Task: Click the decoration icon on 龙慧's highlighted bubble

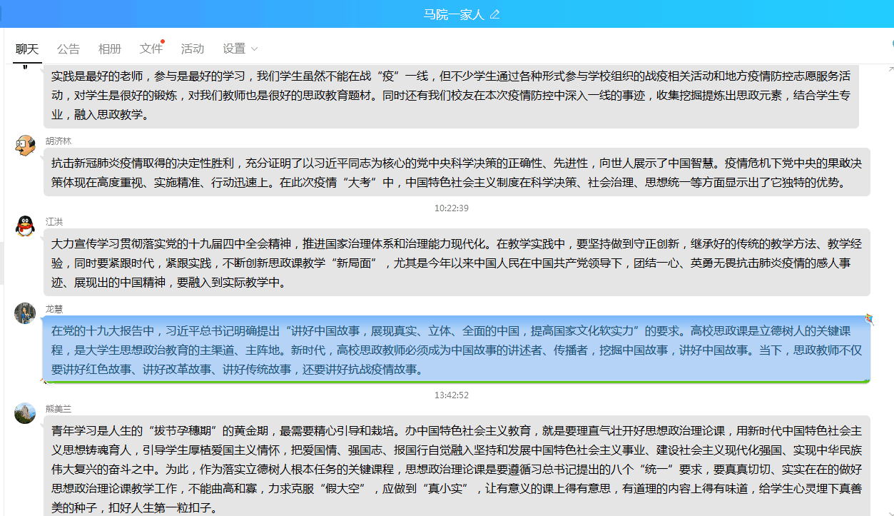Action: point(869,318)
